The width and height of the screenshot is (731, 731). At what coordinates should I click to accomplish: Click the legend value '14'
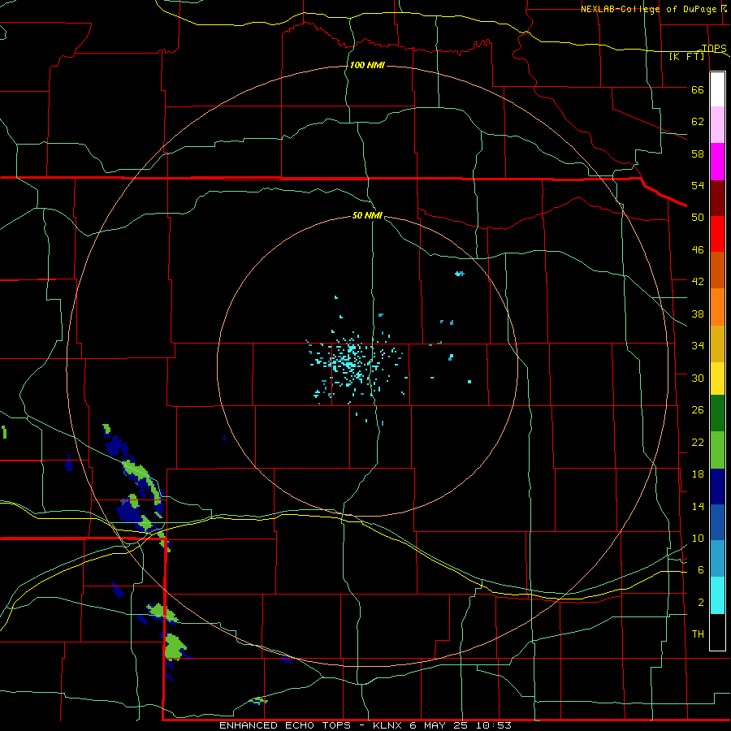[698, 506]
